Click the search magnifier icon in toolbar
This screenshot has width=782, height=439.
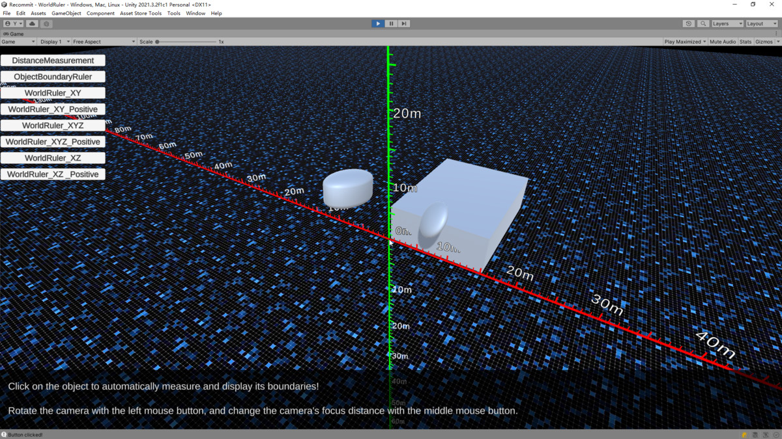tap(703, 23)
